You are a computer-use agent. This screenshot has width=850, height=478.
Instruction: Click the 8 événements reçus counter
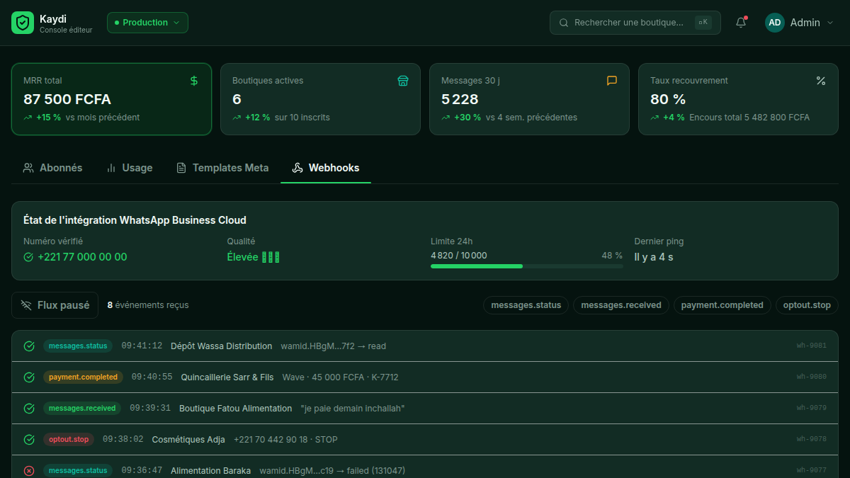pos(148,305)
